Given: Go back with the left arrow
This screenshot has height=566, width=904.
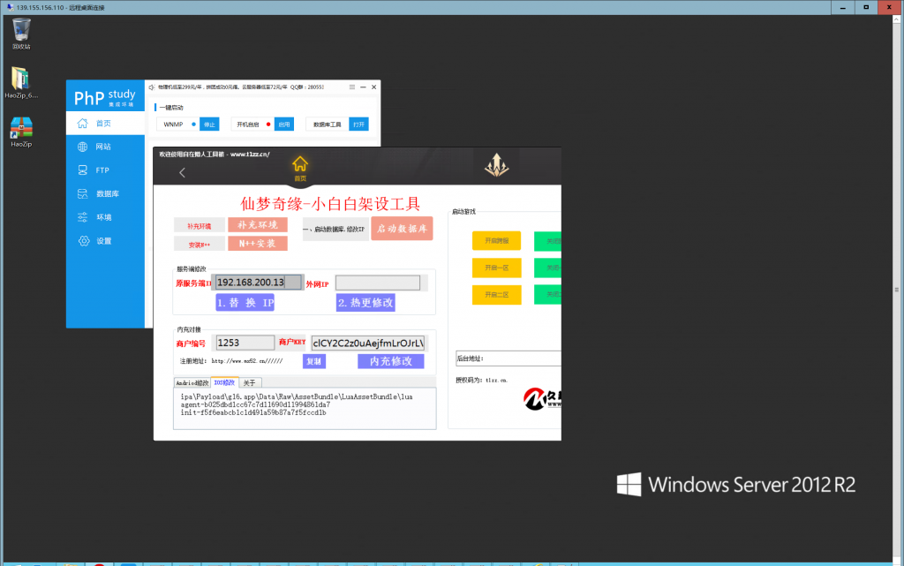Looking at the screenshot, I should coord(182,172).
